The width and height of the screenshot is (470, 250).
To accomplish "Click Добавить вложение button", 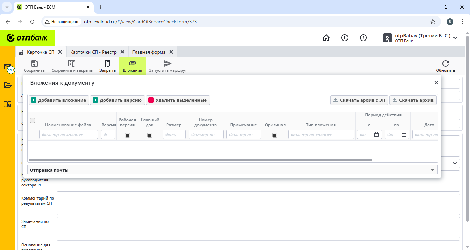I will point(59,100).
